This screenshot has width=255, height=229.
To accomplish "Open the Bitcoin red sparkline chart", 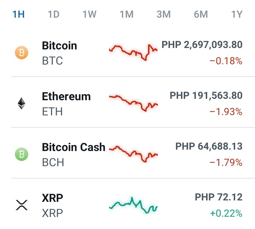I will pos(134,52).
